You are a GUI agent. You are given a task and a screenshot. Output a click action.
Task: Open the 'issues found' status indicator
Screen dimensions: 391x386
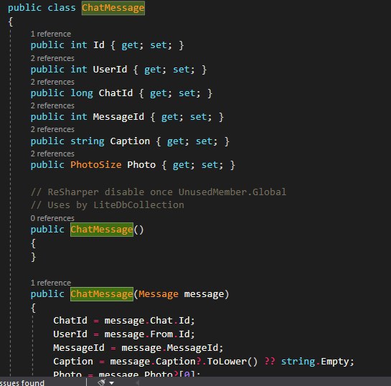point(22,382)
